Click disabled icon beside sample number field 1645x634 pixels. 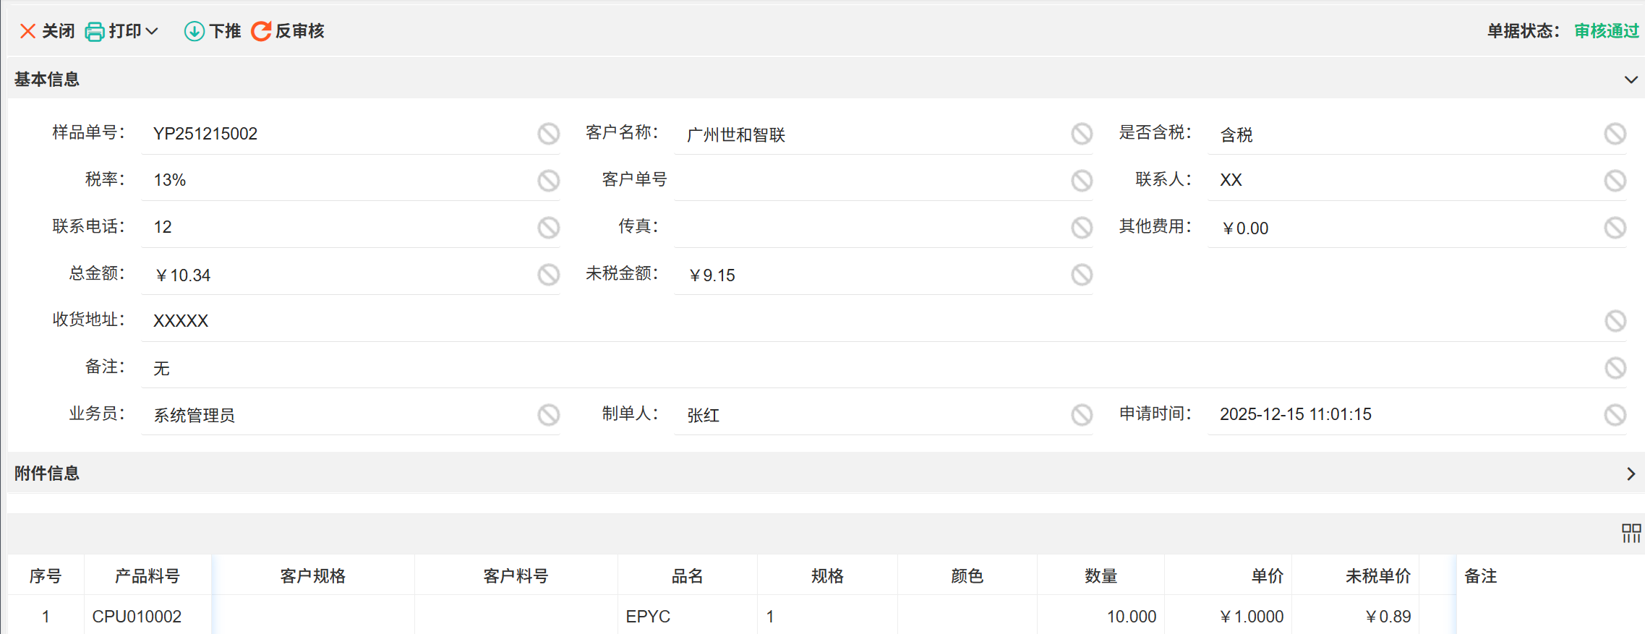(x=548, y=134)
